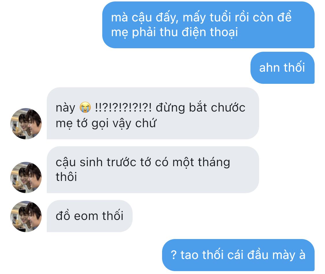Select the "ahn thối" blue message bubble
This screenshot has width=325, height=274.
tap(282, 68)
